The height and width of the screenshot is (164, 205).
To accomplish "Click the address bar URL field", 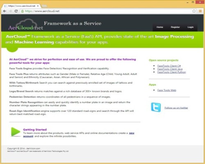I will click(x=107, y=11).
